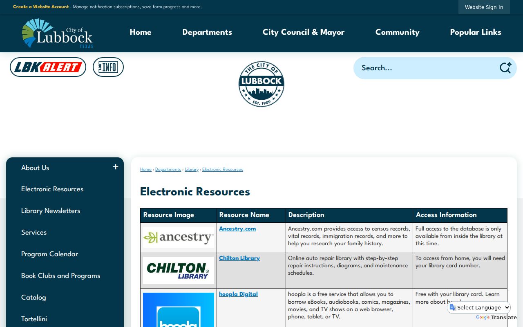523x327 pixels.
Task: Open the Ancestry.com resource link
Action: point(237,229)
